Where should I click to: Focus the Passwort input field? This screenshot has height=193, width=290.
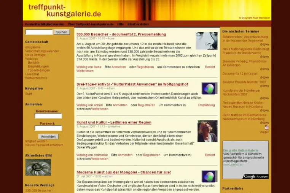[48, 128]
